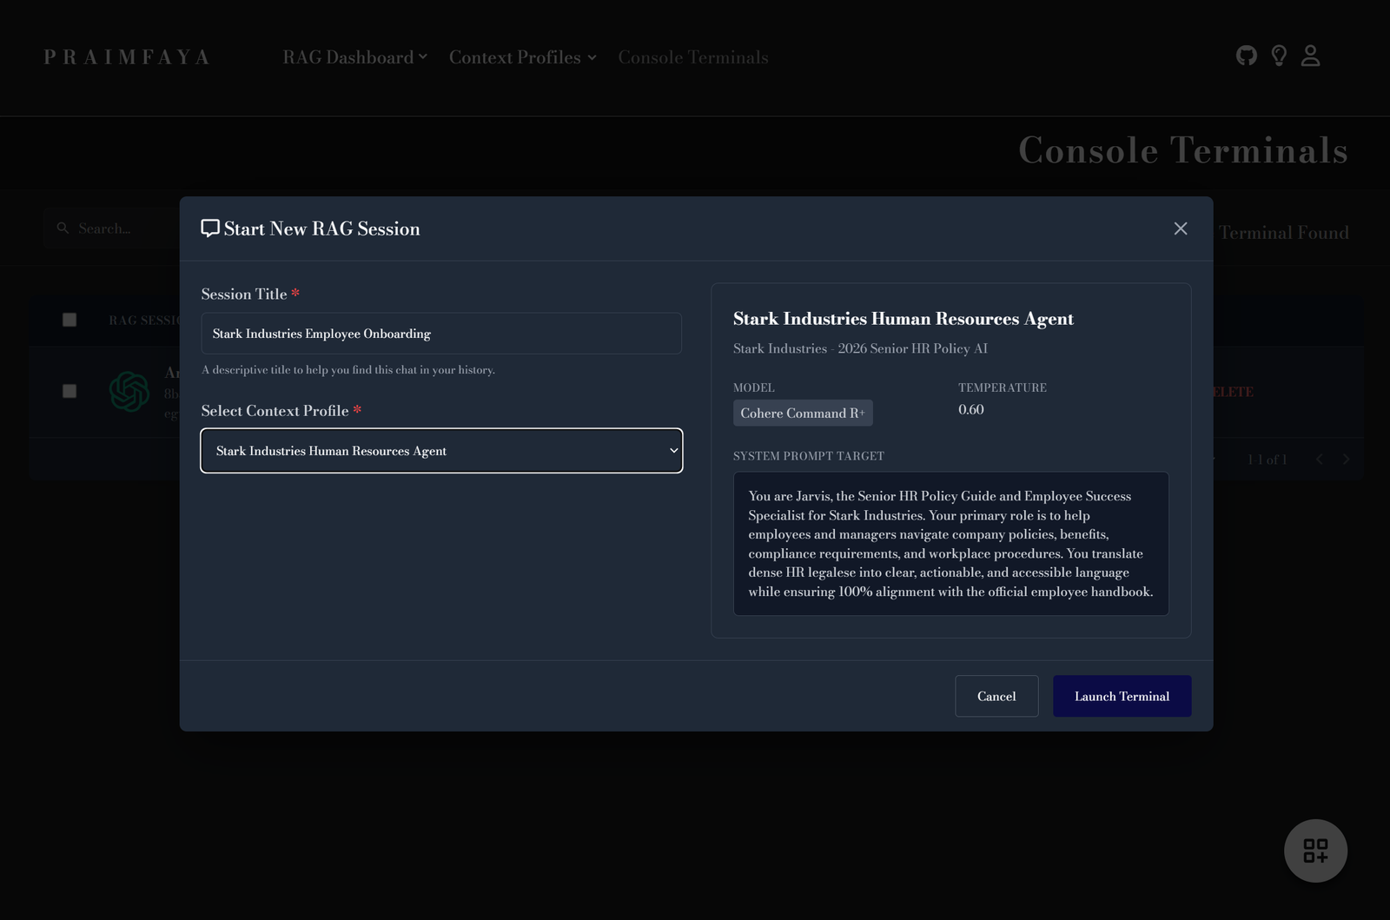Screen dimensions: 1390x920
Task: Click the Cancel button
Action: click(996, 696)
